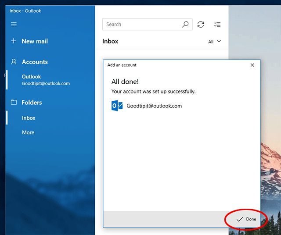
Task: Click the plus icon beside New mail
Action: (x=14, y=41)
